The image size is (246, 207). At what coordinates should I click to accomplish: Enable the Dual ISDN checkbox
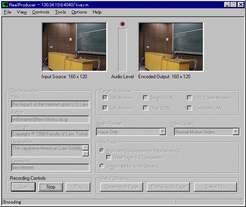tap(146, 108)
